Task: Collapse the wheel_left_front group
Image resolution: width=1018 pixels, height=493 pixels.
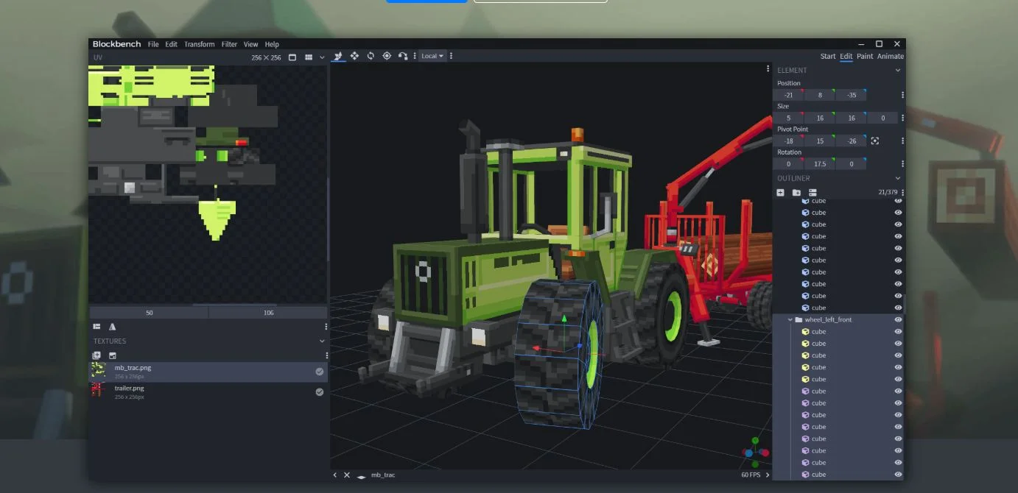Action: 790,320
